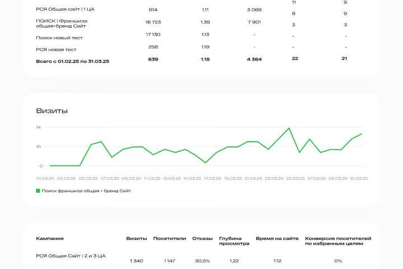Click the 01.03.25 date label on the axis
Image resolution: width=403 pixels, height=269 pixels.
coord(44,178)
